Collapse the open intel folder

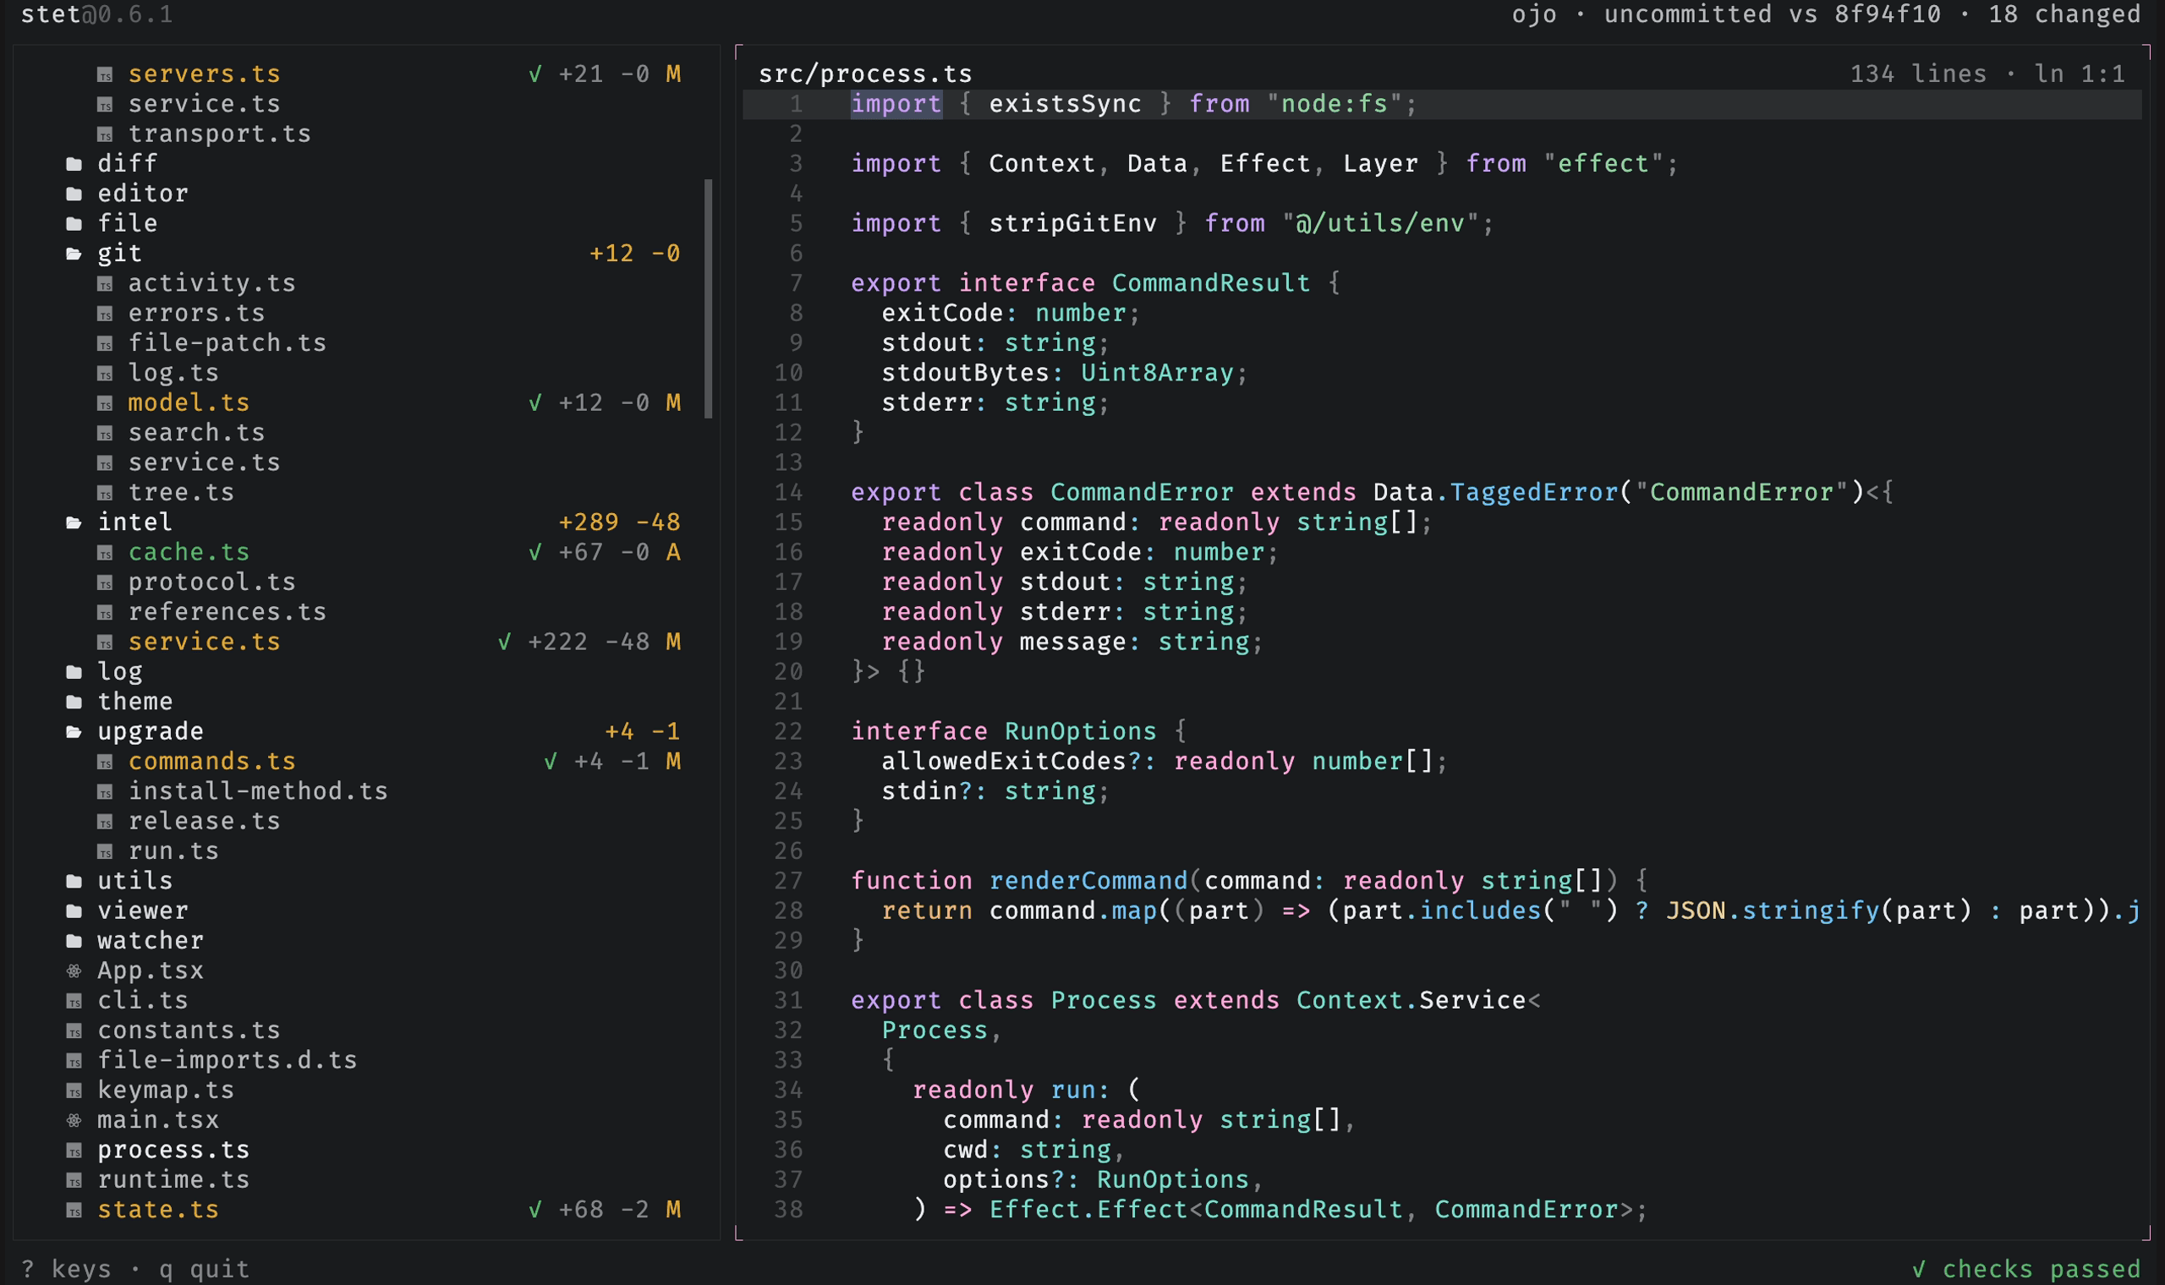(74, 523)
